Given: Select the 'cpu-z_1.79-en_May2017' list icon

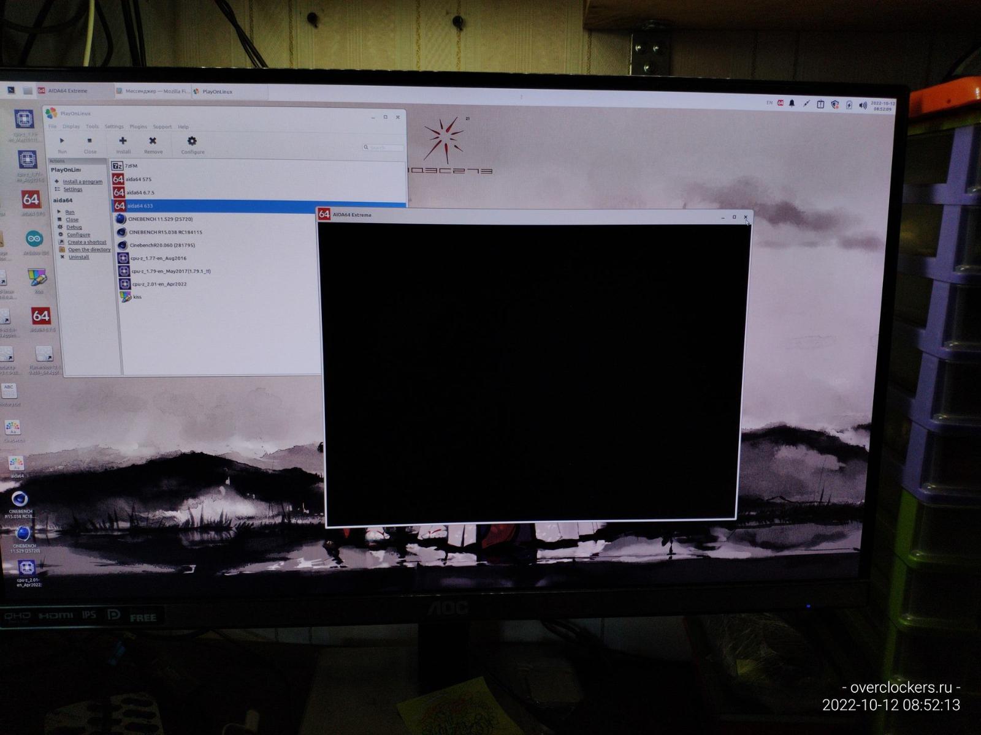Looking at the screenshot, I should pyautogui.click(x=124, y=271).
